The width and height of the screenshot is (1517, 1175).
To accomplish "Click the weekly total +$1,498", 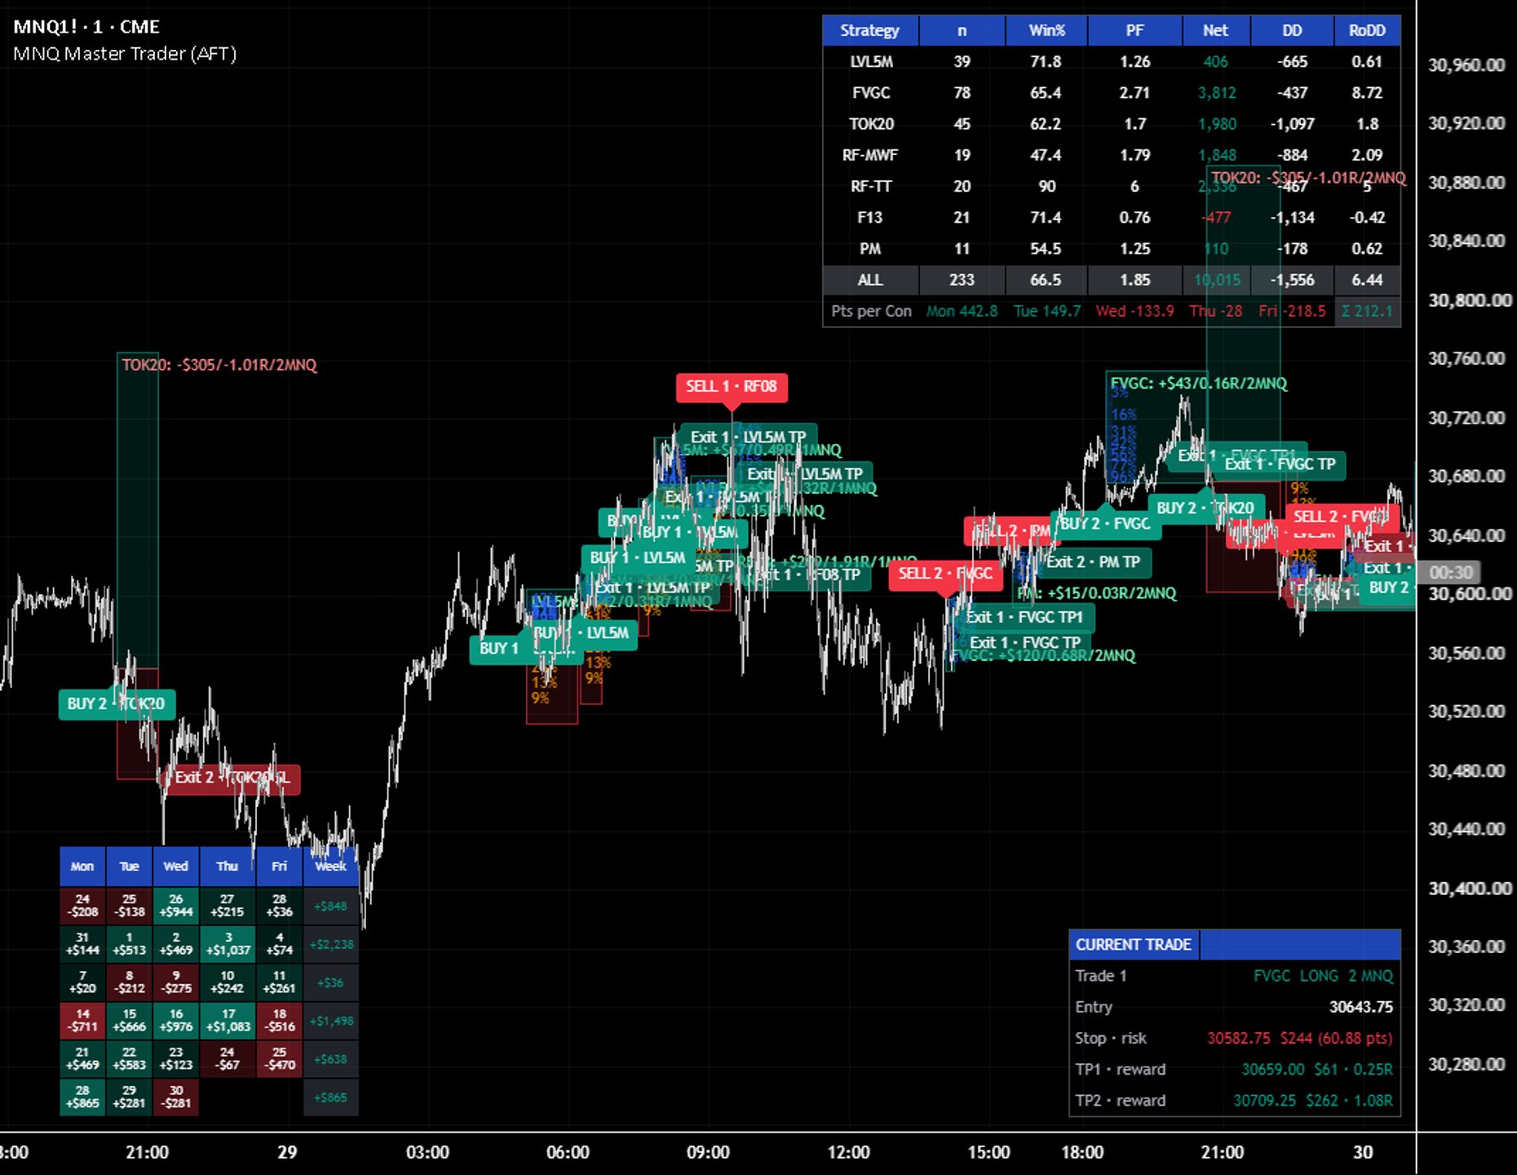I will coord(331,1020).
